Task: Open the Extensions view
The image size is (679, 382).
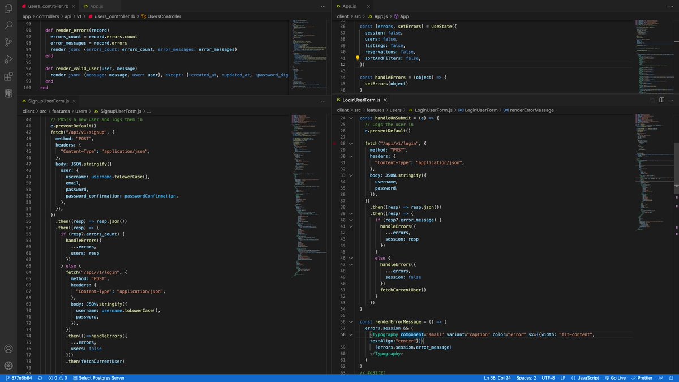Action: pos(8,76)
